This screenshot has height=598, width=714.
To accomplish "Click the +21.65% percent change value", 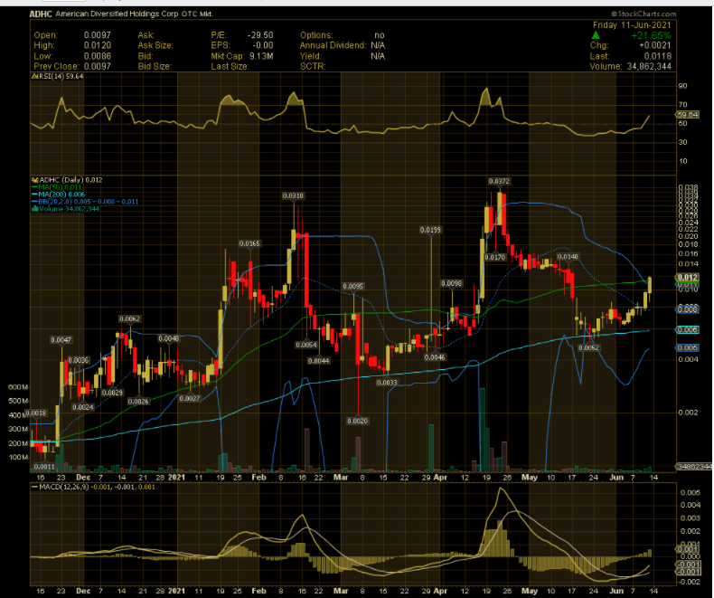I will 651,35.
